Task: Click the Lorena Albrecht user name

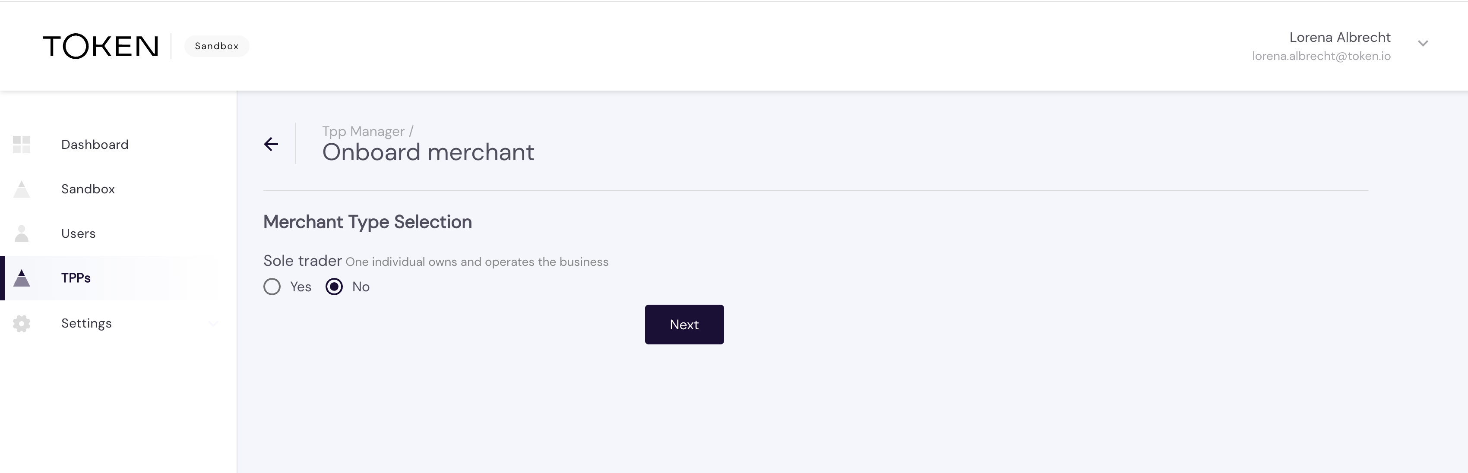Action: pyautogui.click(x=1340, y=38)
